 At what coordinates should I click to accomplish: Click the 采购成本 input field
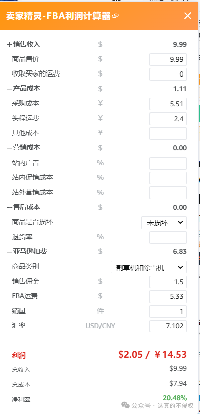pos(168,104)
